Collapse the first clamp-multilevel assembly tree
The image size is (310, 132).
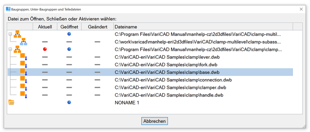pyautogui.click(x=10, y=34)
